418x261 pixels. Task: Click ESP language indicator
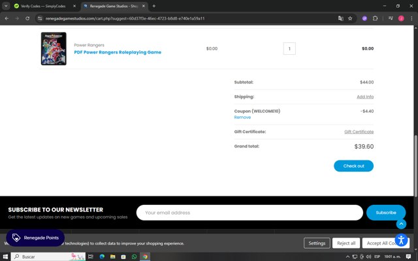tap(377, 256)
